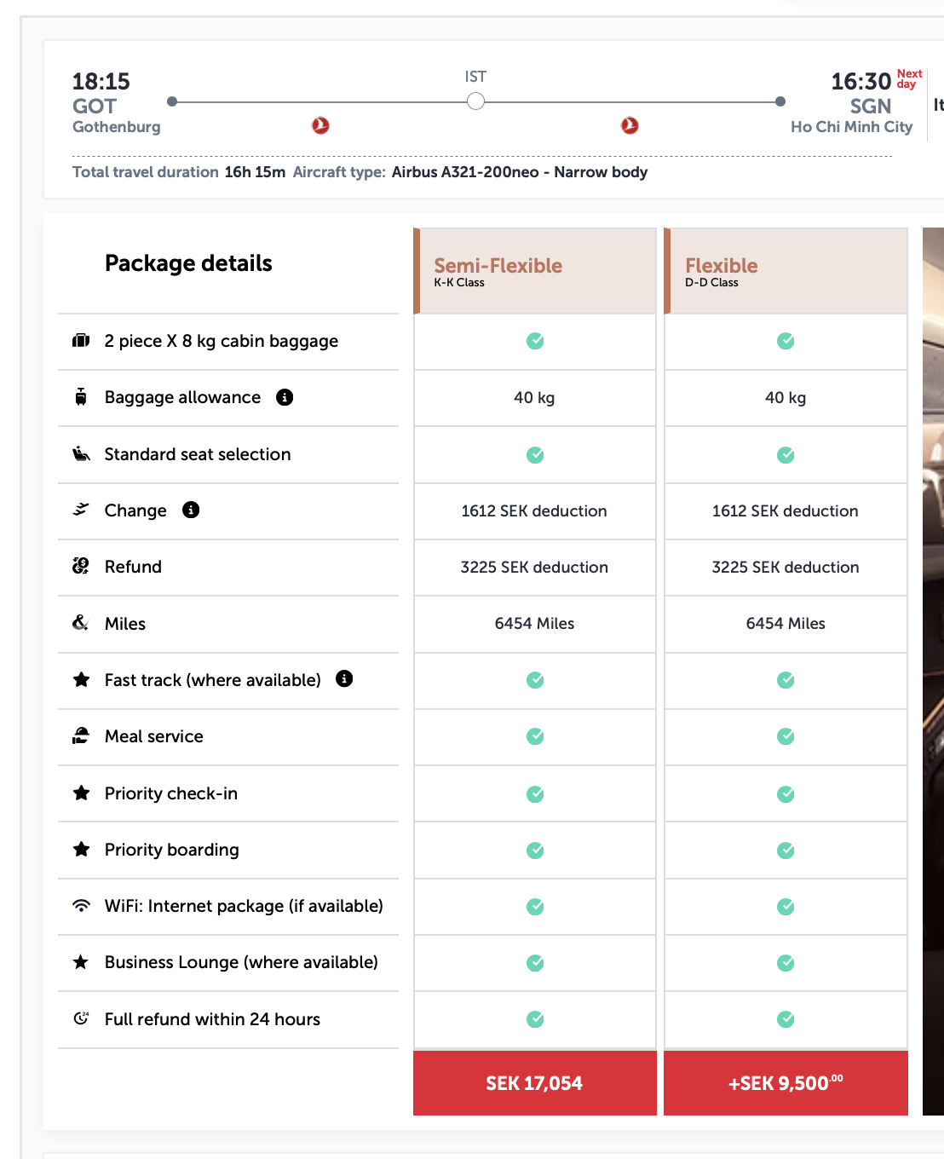Click the Full refund within 24 hours icon

click(x=81, y=1018)
